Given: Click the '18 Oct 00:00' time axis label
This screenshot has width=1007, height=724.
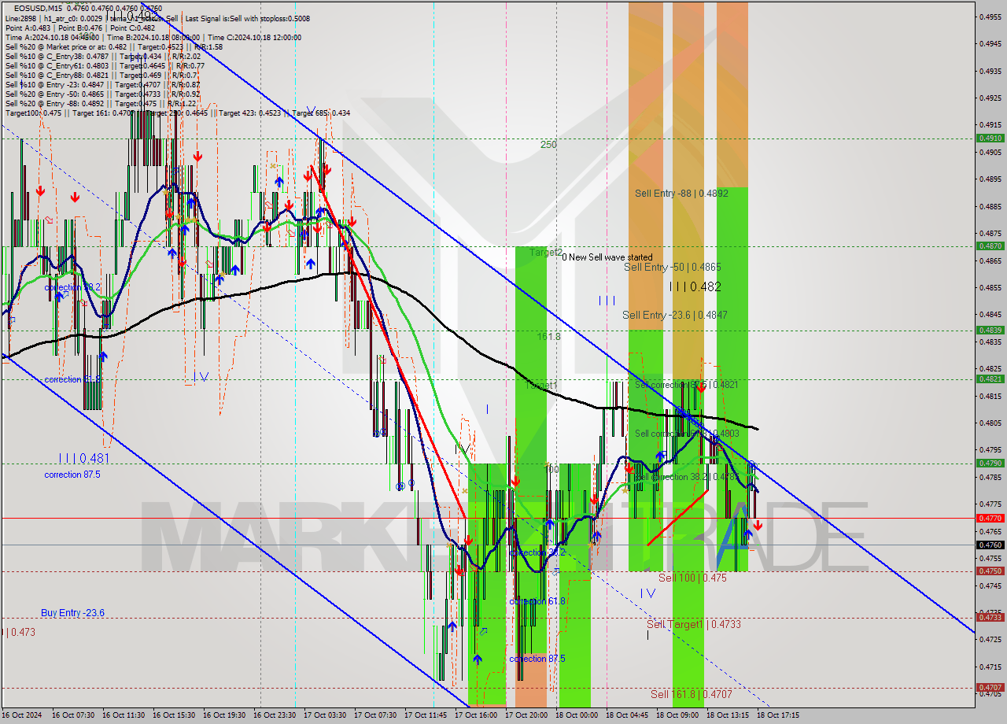Looking at the screenshot, I should tap(577, 715).
